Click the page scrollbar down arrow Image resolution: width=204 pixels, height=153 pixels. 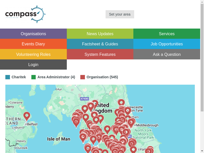202,151
